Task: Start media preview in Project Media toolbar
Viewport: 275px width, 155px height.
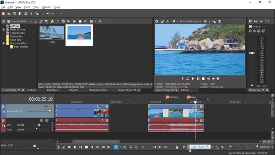Action: tap(74, 21)
